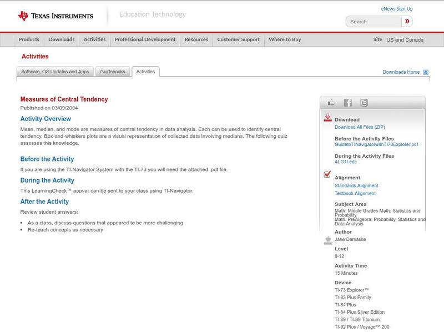The height and width of the screenshot is (332, 444).
Task: Open the Products menu
Action: click(x=29, y=39)
